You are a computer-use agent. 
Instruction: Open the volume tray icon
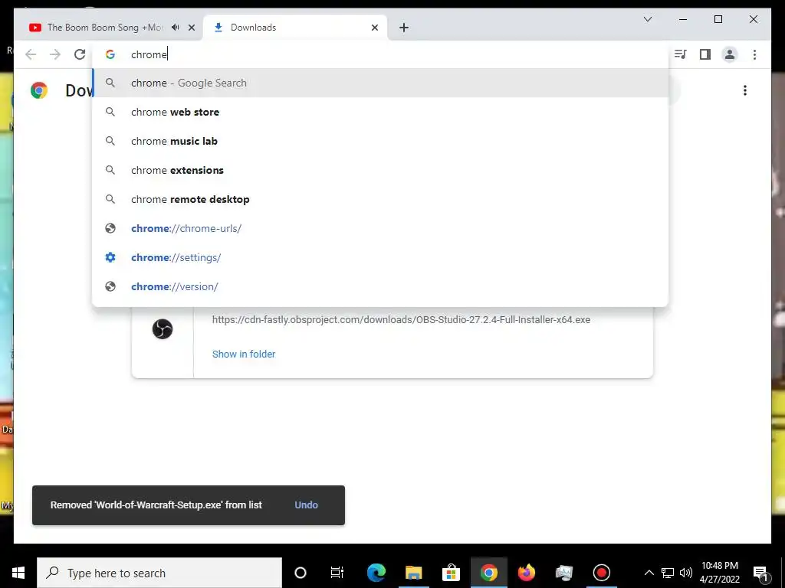coord(686,573)
